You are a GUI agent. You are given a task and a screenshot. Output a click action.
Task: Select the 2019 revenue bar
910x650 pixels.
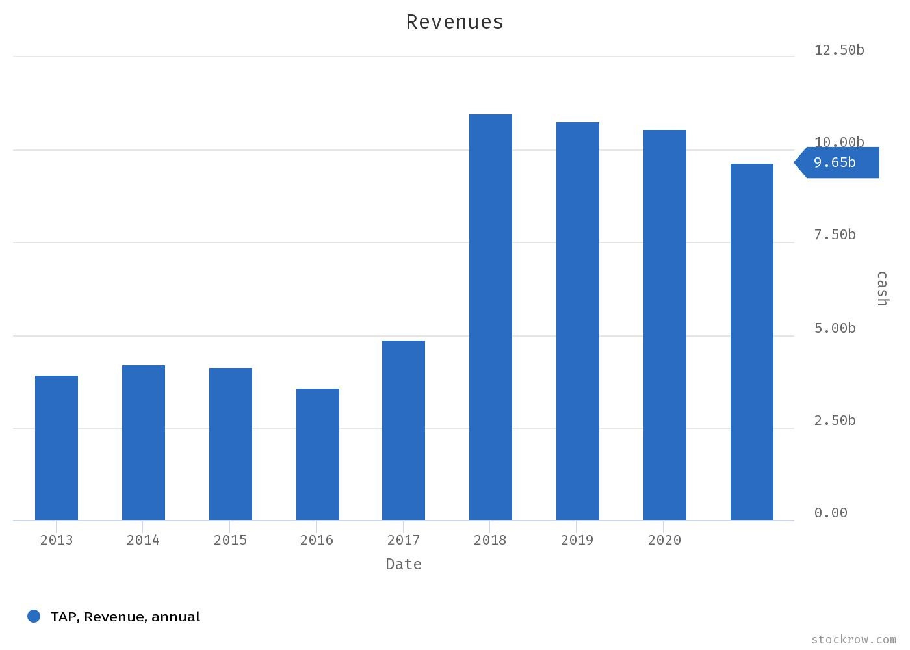click(578, 322)
